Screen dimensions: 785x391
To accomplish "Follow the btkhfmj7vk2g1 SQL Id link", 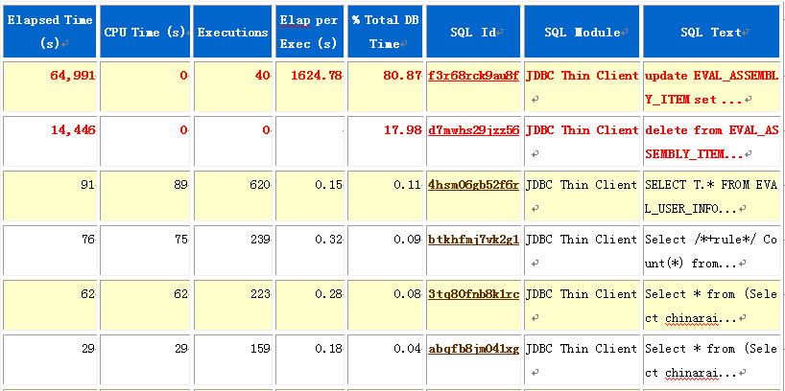I will tap(473, 240).
